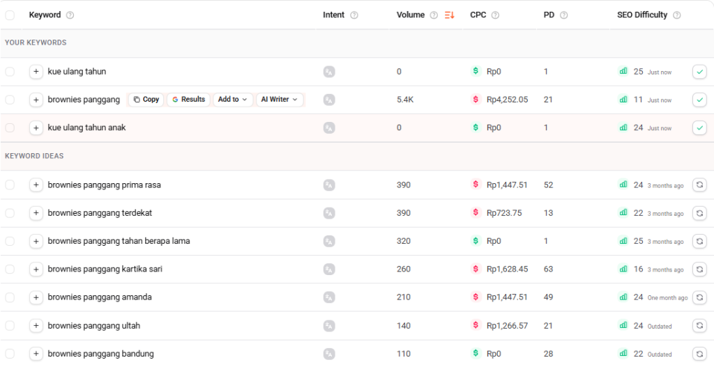The height and width of the screenshot is (367, 714).
Task: Check the box for 'brownies panggang kartika sari'
Action: click(10, 270)
